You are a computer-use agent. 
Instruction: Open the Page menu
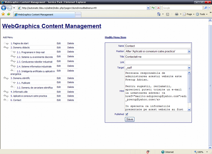coord(189,14)
